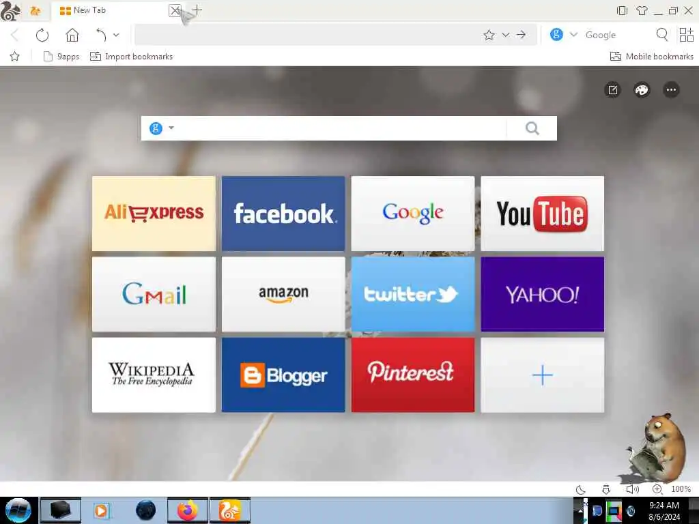Click the back navigation arrow
Screen dimensions: 699x524
click(x=15, y=35)
